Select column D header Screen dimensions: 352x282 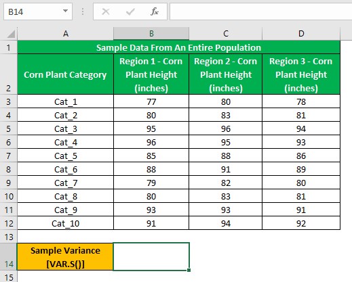[x=301, y=34]
